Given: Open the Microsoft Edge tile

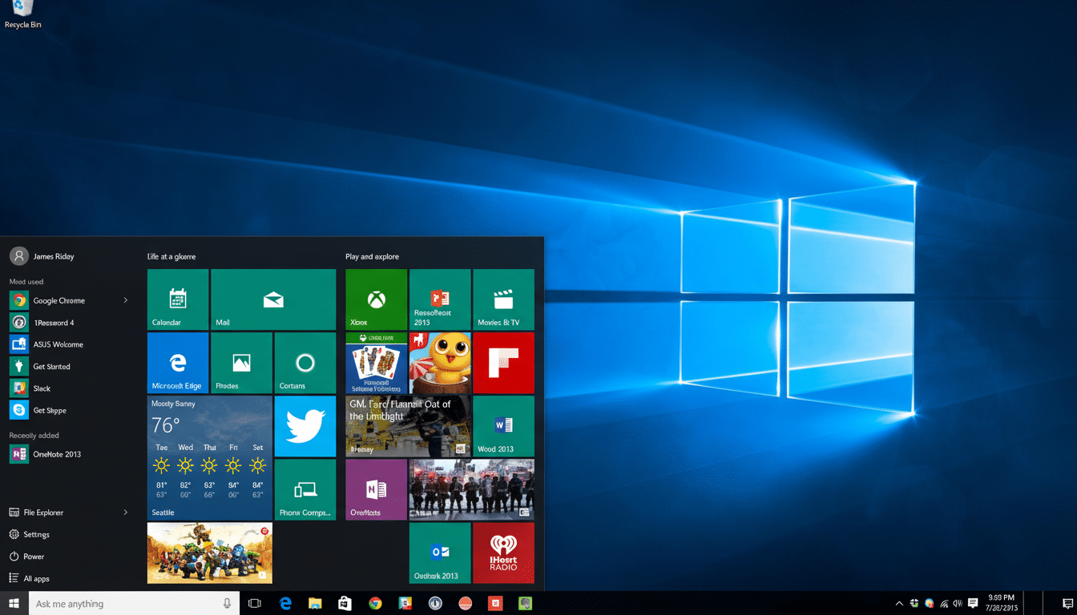Looking at the screenshot, I should coord(177,362).
